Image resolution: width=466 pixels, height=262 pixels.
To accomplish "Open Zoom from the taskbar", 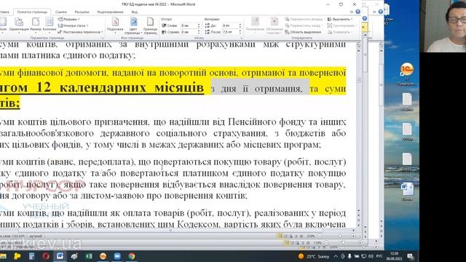I will [x=117, y=256].
